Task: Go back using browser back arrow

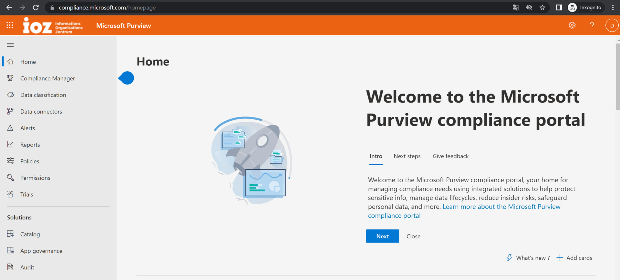Action: pyautogui.click(x=9, y=7)
